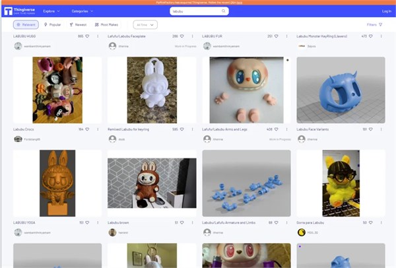Click the search magnifier icon
Screen dimensions: 396x268
point(224,11)
